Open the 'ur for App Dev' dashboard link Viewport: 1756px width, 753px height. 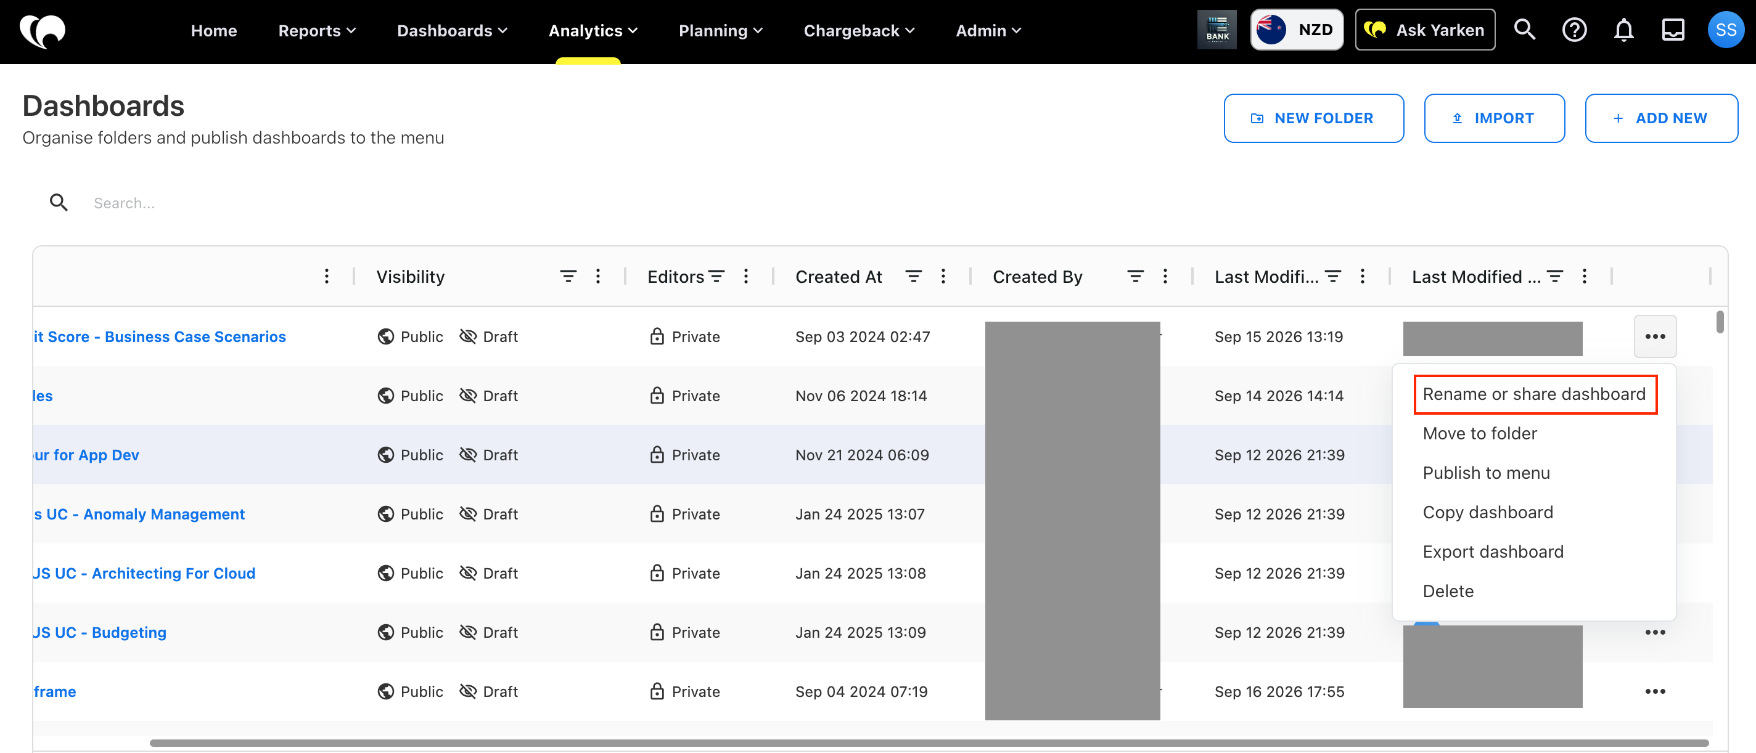(86, 455)
